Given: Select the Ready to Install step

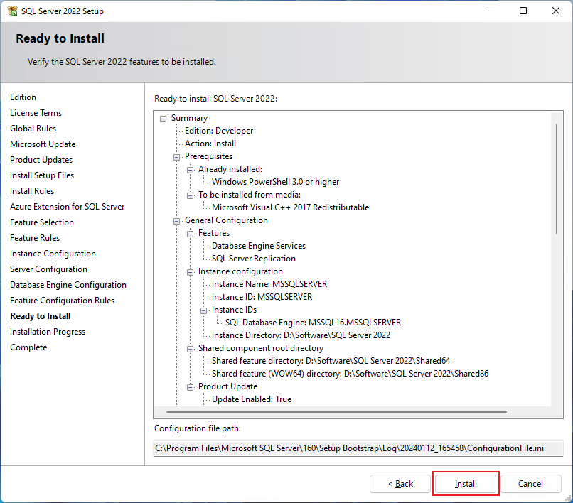Looking at the screenshot, I should point(41,316).
